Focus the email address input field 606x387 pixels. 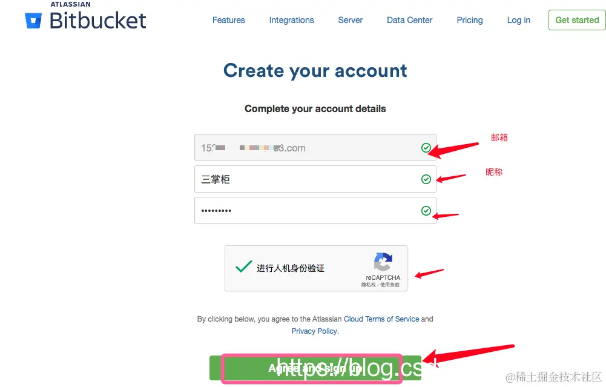click(315, 148)
